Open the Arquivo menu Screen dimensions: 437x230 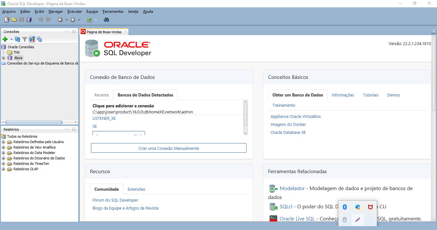click(9, 11)
